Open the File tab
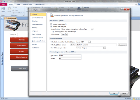Image resolution: width=140 pixels, height=100 pixels. pyautogui.click(x=3, y=4)
